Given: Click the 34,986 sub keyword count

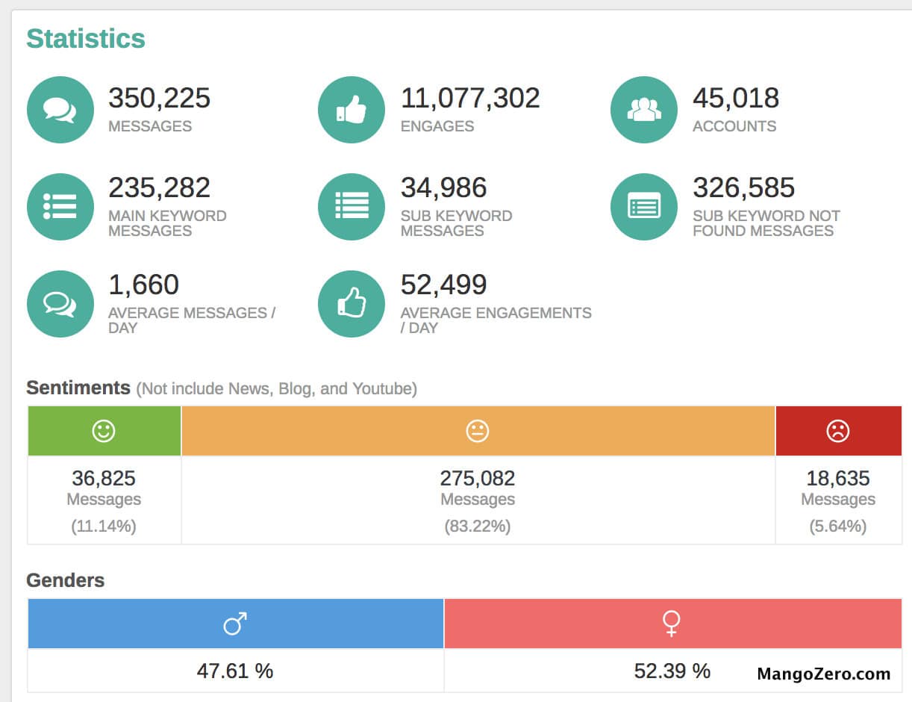Looking at the screenshot, I should (444, 187).
